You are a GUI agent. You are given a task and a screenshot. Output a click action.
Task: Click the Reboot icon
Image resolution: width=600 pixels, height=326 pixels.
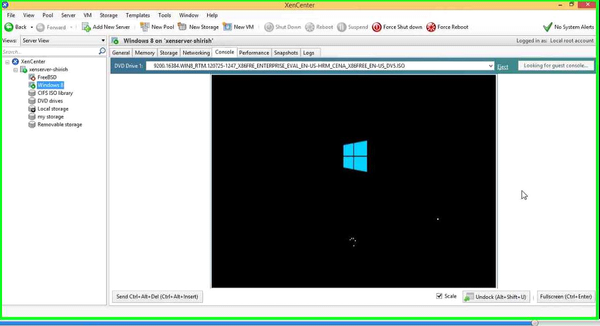coord(310,27)
